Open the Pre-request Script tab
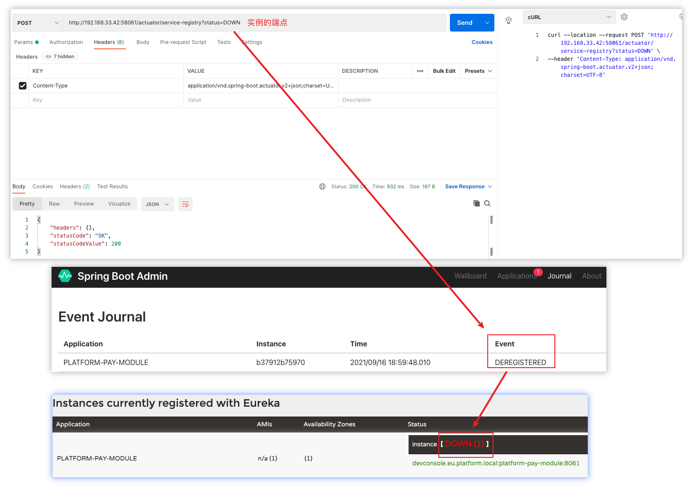This screenshot has width=694, height=492. coord(183,42)
